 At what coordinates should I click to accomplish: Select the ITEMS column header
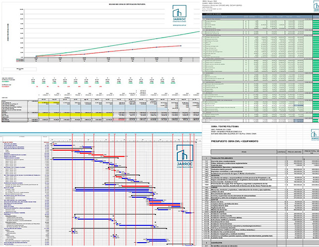click(243, 152)
